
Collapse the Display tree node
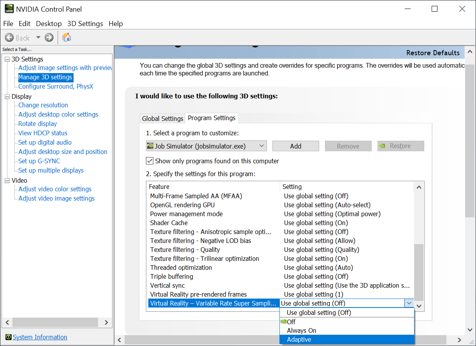click(x=7, y=96)
